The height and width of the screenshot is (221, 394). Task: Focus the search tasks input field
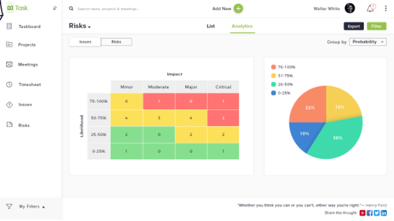109,9
